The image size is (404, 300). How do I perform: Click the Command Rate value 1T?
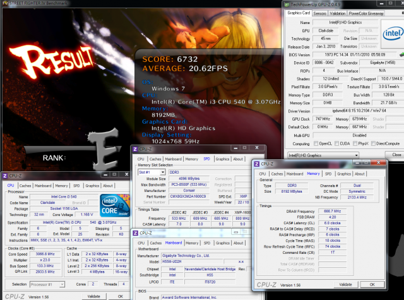[x=332, y=253]
